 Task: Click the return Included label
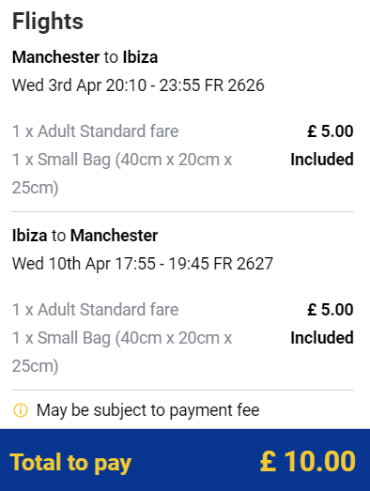tap(322, 338)
